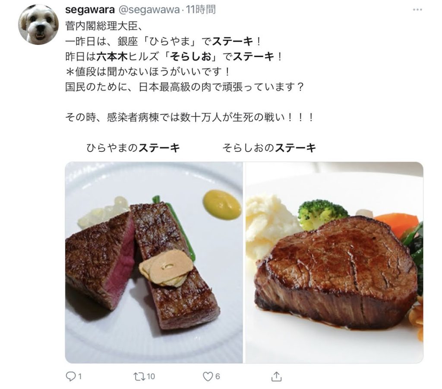442x389 pixels.
Task: Click the like count showing 6
Action: pos(218,376)
